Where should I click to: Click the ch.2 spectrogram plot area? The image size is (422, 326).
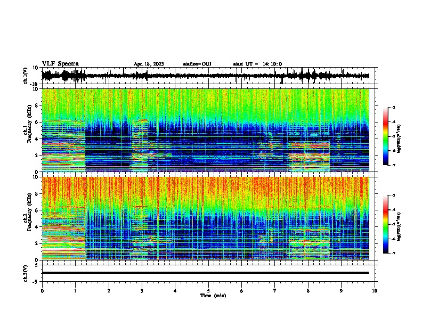pyautogui.click(x=205, y=218)
